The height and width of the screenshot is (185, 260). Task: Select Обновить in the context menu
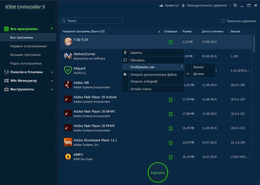(153, 60)
